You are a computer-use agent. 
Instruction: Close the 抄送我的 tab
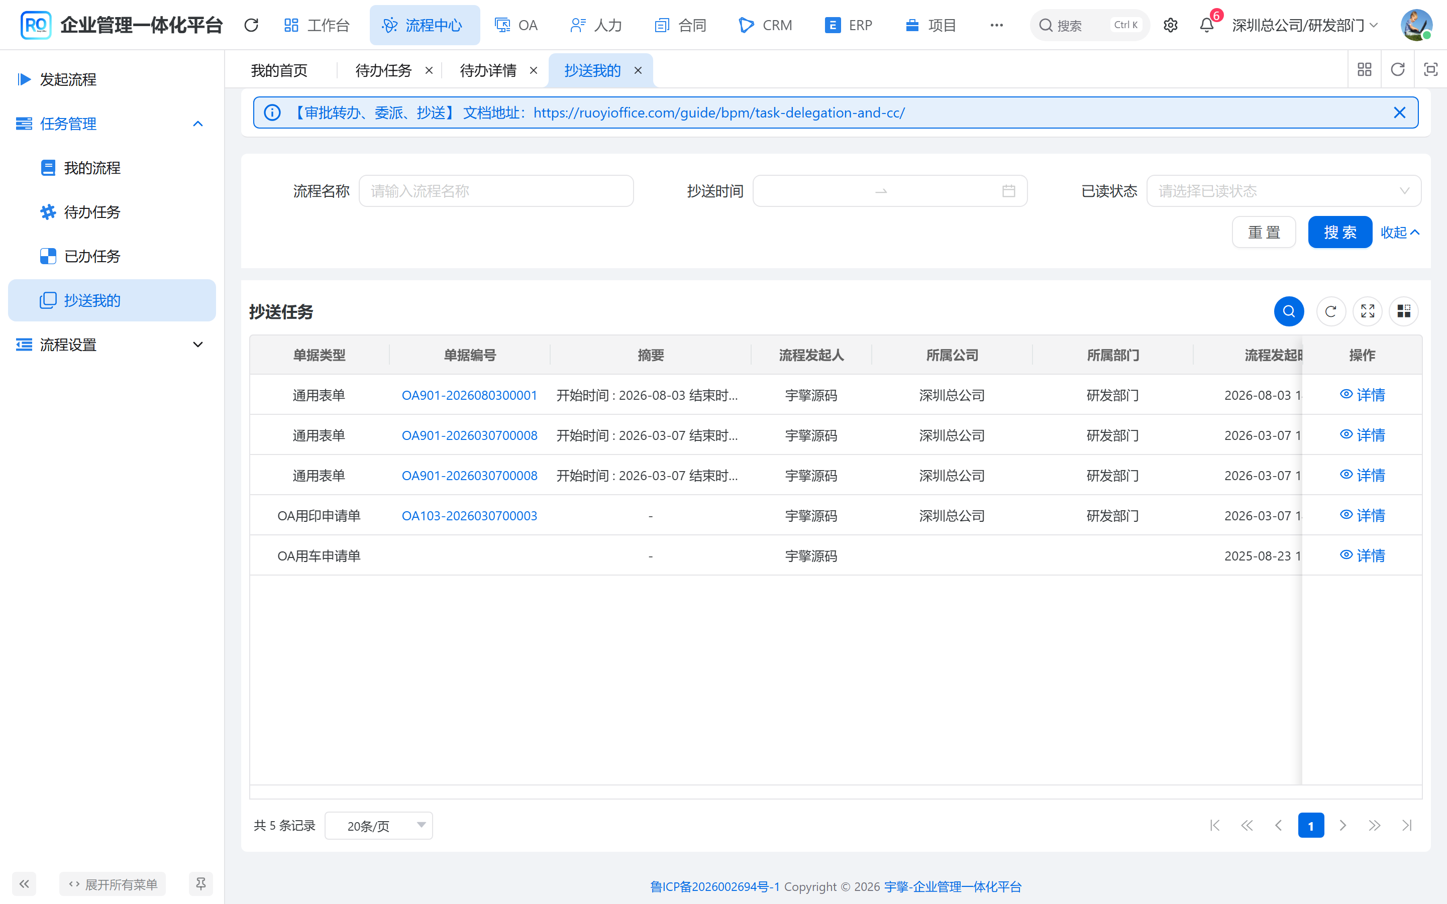click(638, 70)
